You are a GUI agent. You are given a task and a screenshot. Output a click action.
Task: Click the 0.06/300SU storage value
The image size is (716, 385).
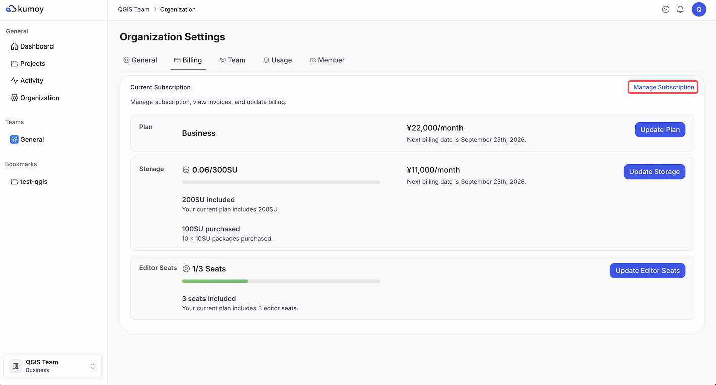coord(215,170)
